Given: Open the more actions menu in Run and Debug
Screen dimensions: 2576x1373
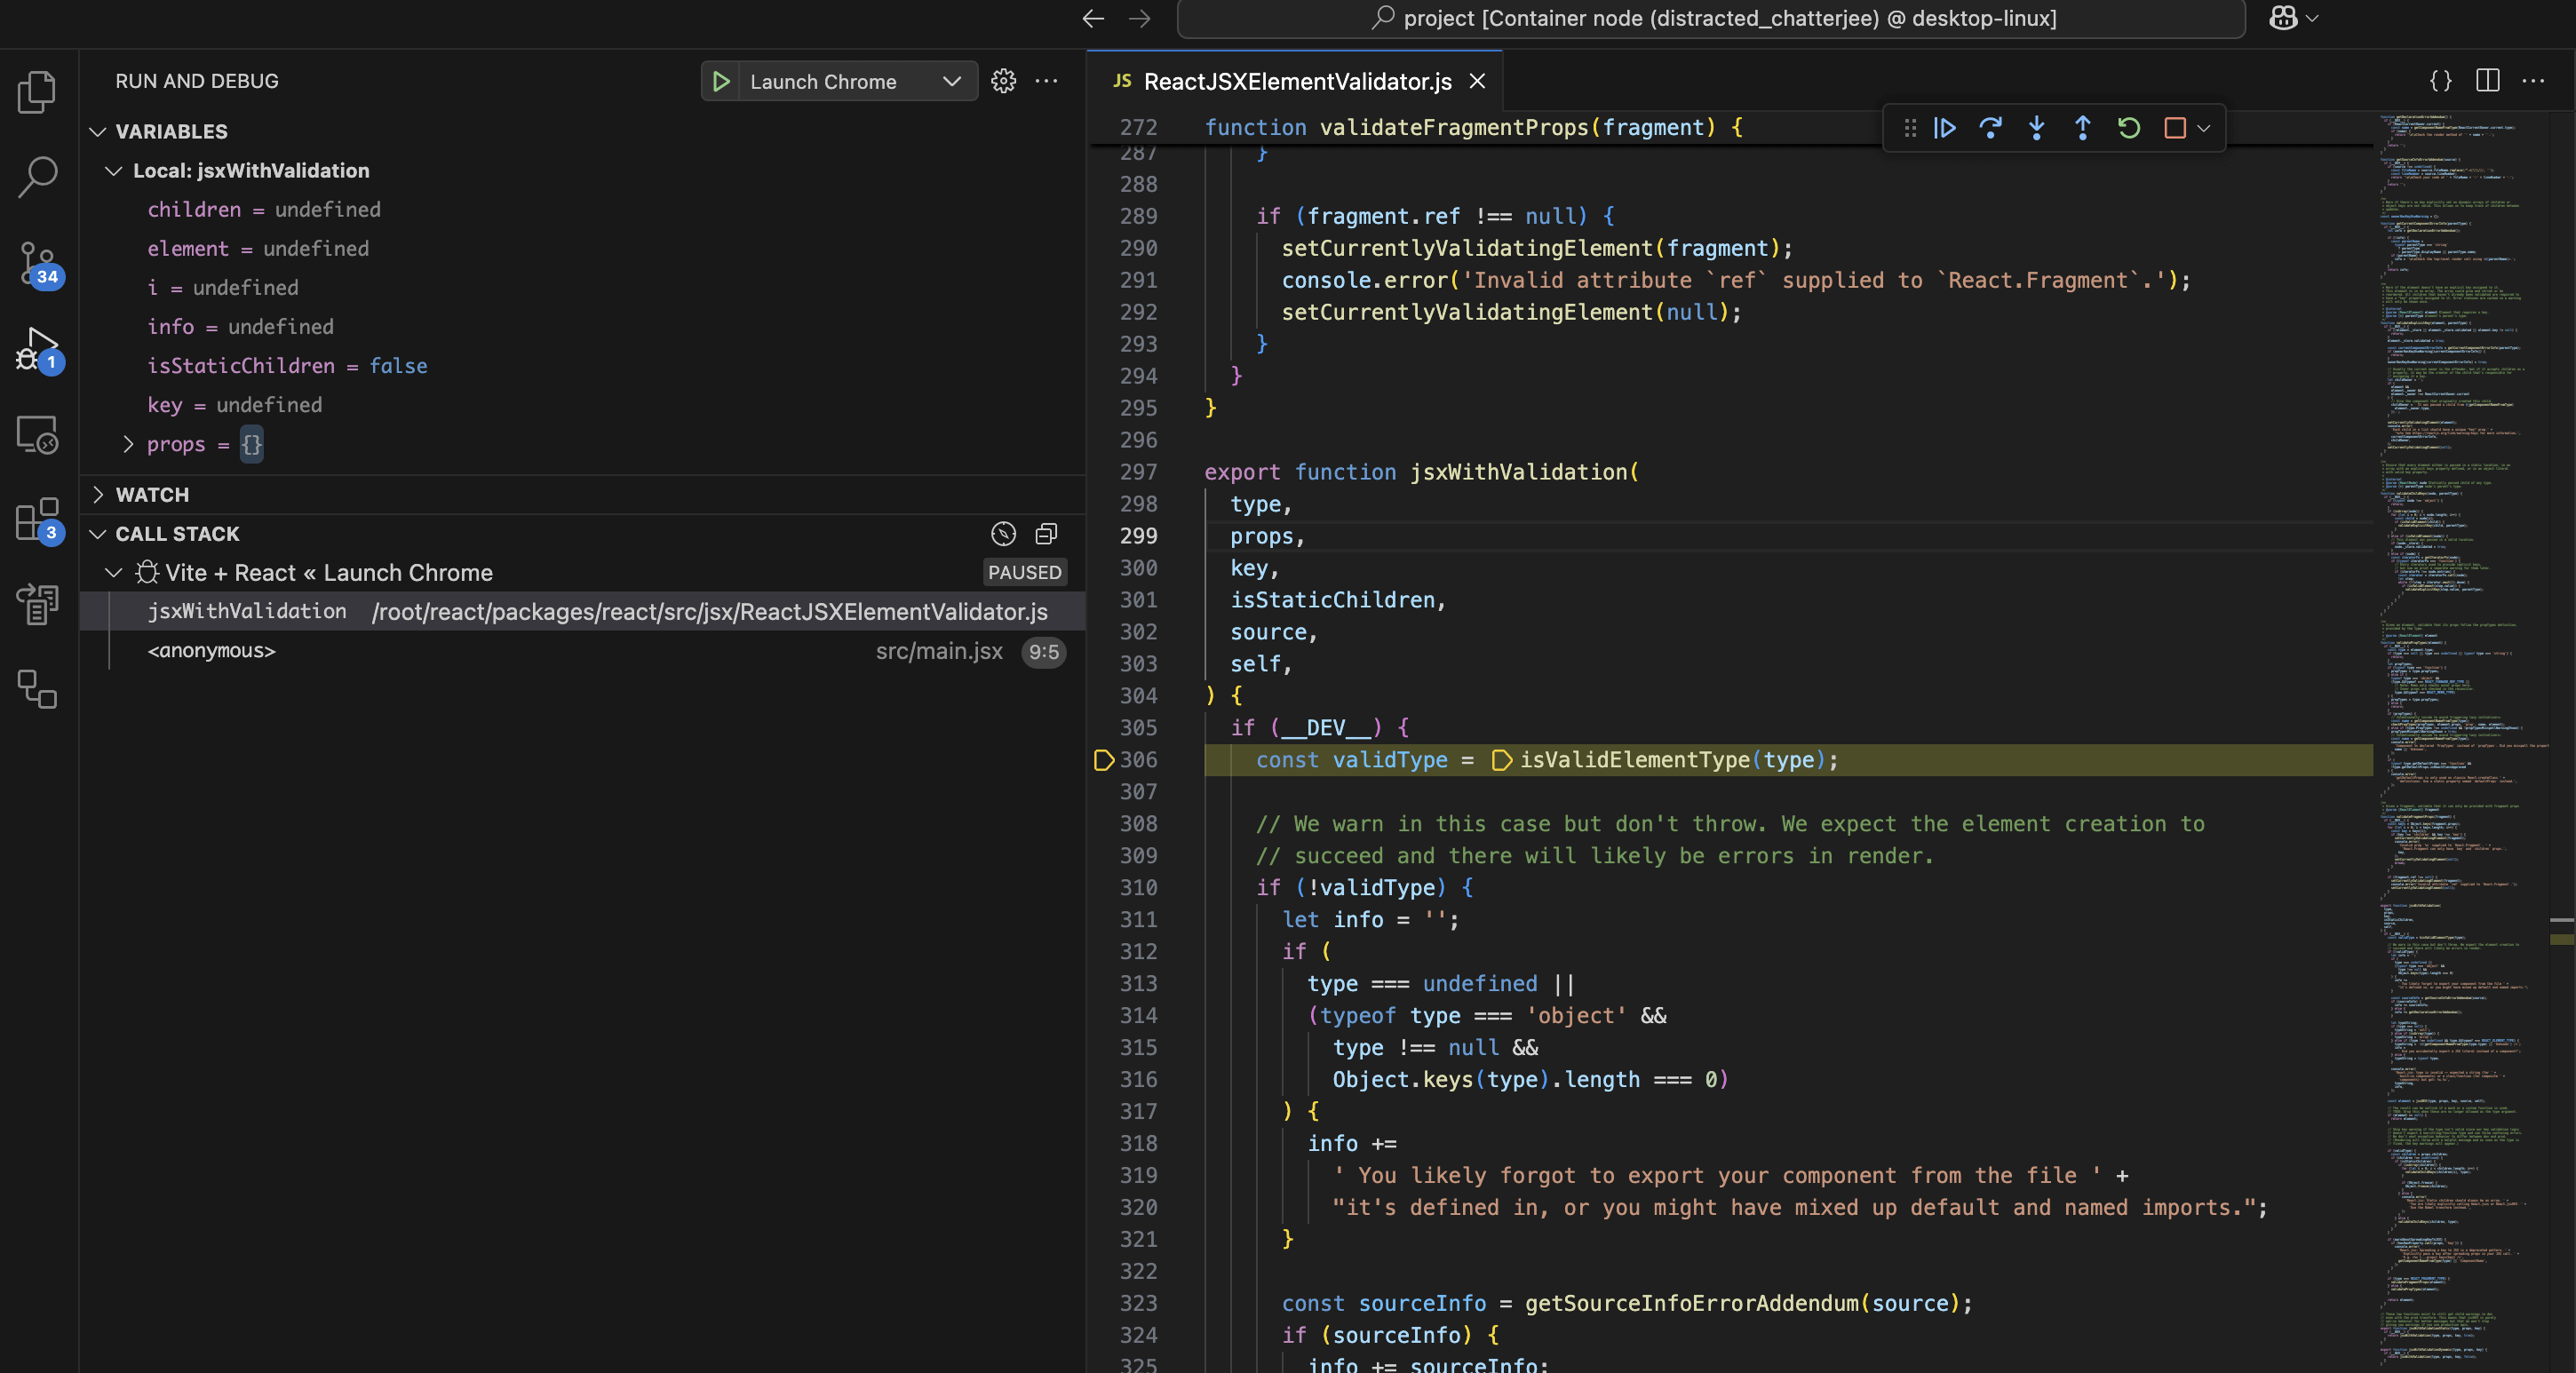Looking at the screenshot, I should (1046, 81).
